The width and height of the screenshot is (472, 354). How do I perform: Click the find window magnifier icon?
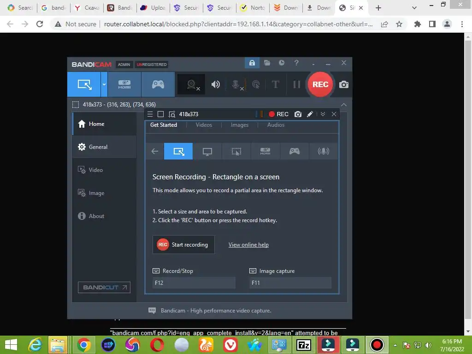[x=171, y=114]
